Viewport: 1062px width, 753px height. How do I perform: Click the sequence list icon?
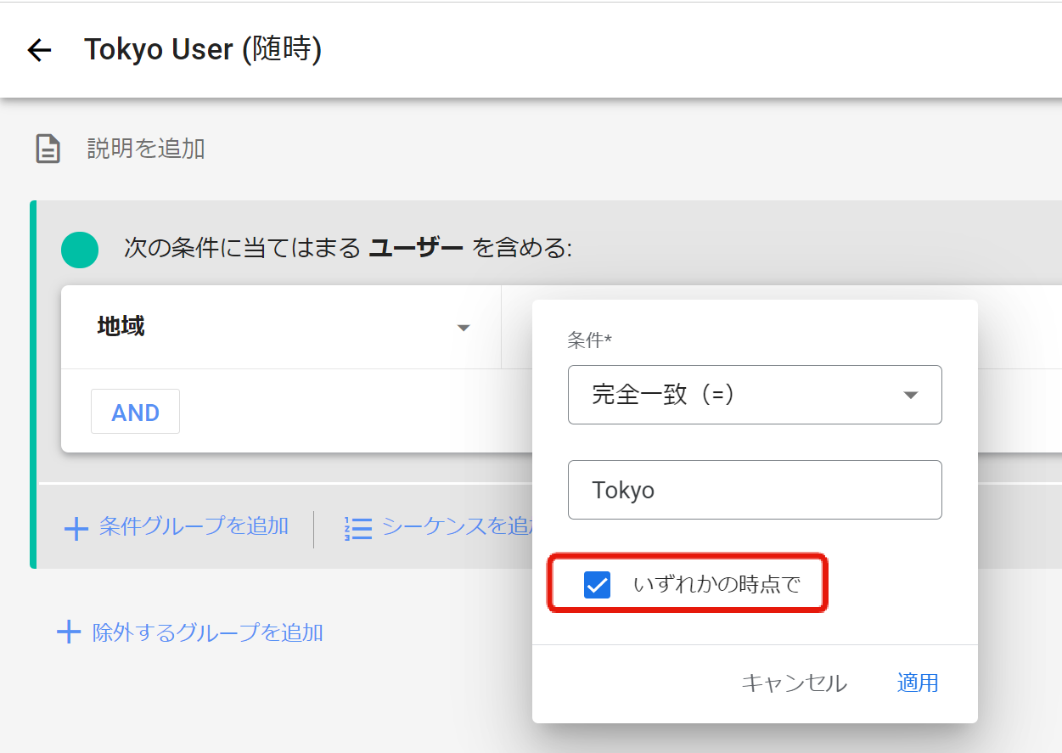[x=358, y=529]
